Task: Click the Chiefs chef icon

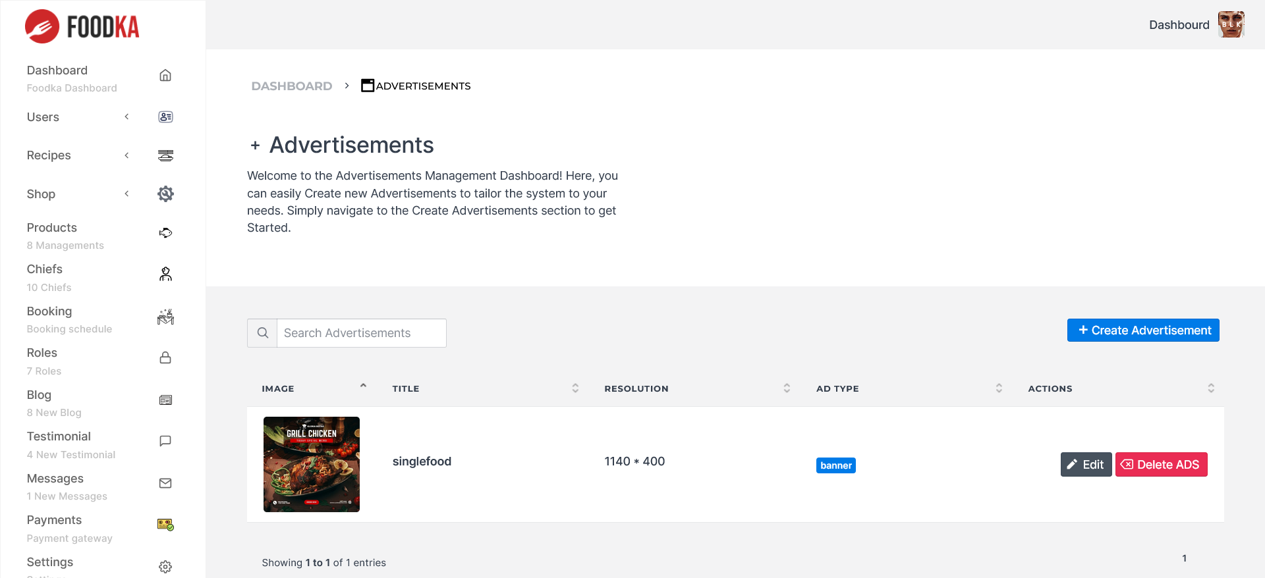Action: (x=165, y=275)
